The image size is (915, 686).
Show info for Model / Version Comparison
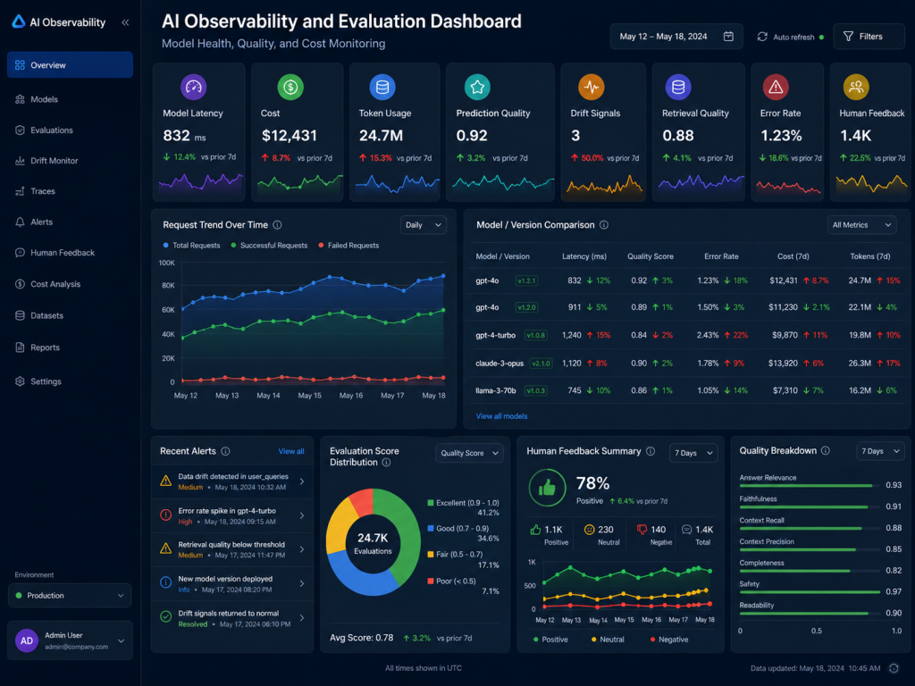pos(604,224)
